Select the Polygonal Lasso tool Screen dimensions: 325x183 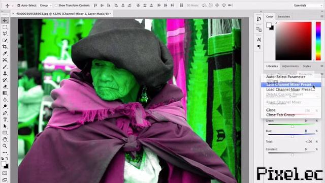point(5,34)
